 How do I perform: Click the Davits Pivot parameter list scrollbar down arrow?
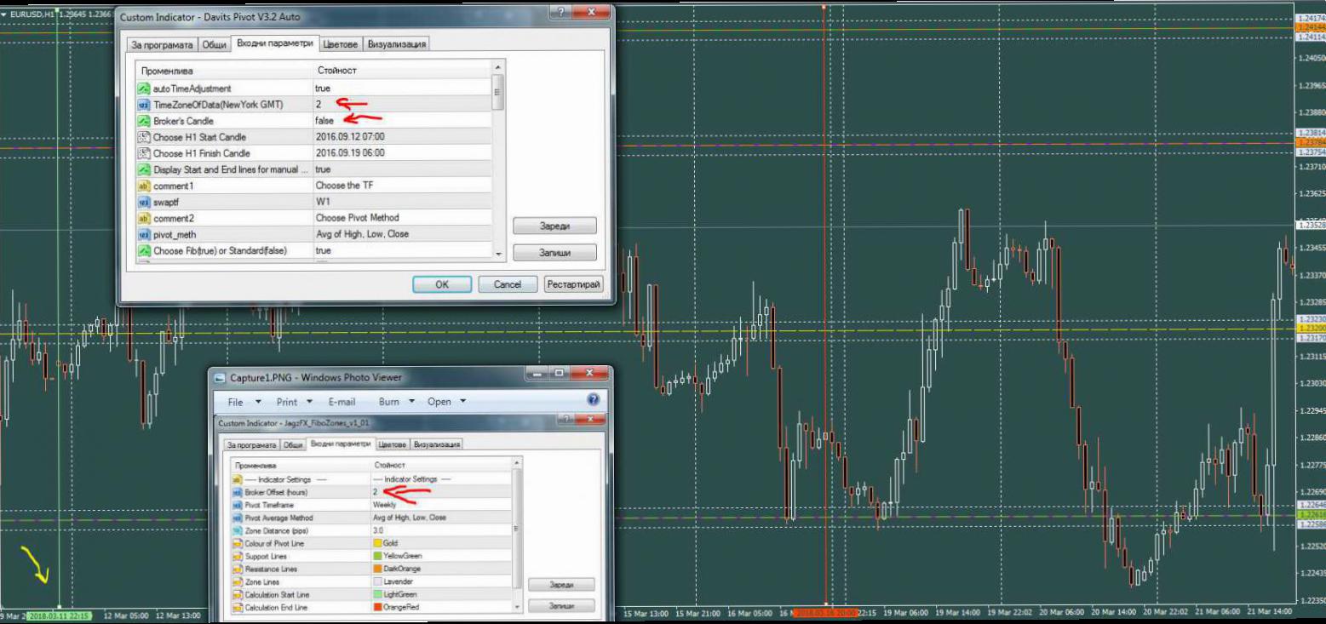click(x=498, y=253)
